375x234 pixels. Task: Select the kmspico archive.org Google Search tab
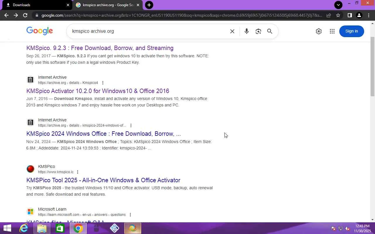108,5
